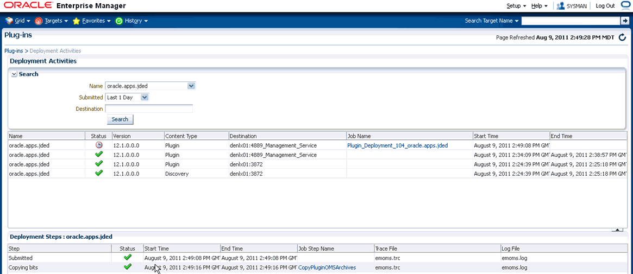Click the August 9, 2011 2:38:57 end time

pyautogui.click(x=588, y=155)
